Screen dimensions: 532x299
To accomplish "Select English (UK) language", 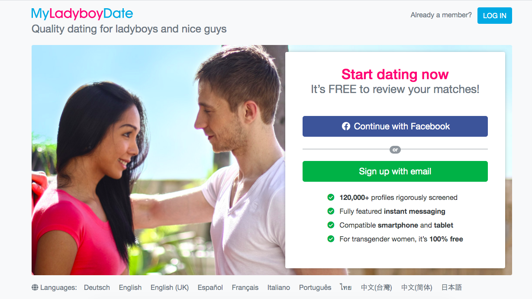I will click(x=170, y=287).
